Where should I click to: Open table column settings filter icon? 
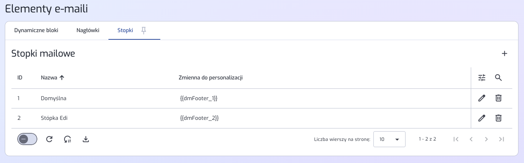482,78
